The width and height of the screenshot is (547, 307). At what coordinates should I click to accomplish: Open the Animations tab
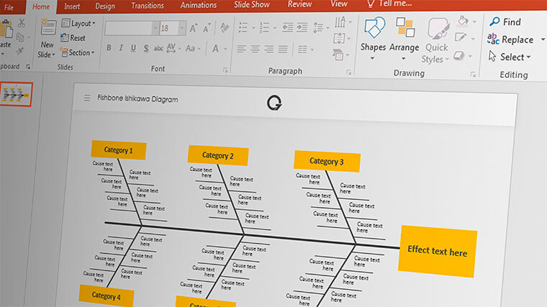pos(199,5)
